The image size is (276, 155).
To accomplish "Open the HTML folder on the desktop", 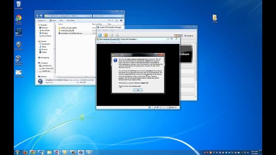I will [x=215, y=19].
